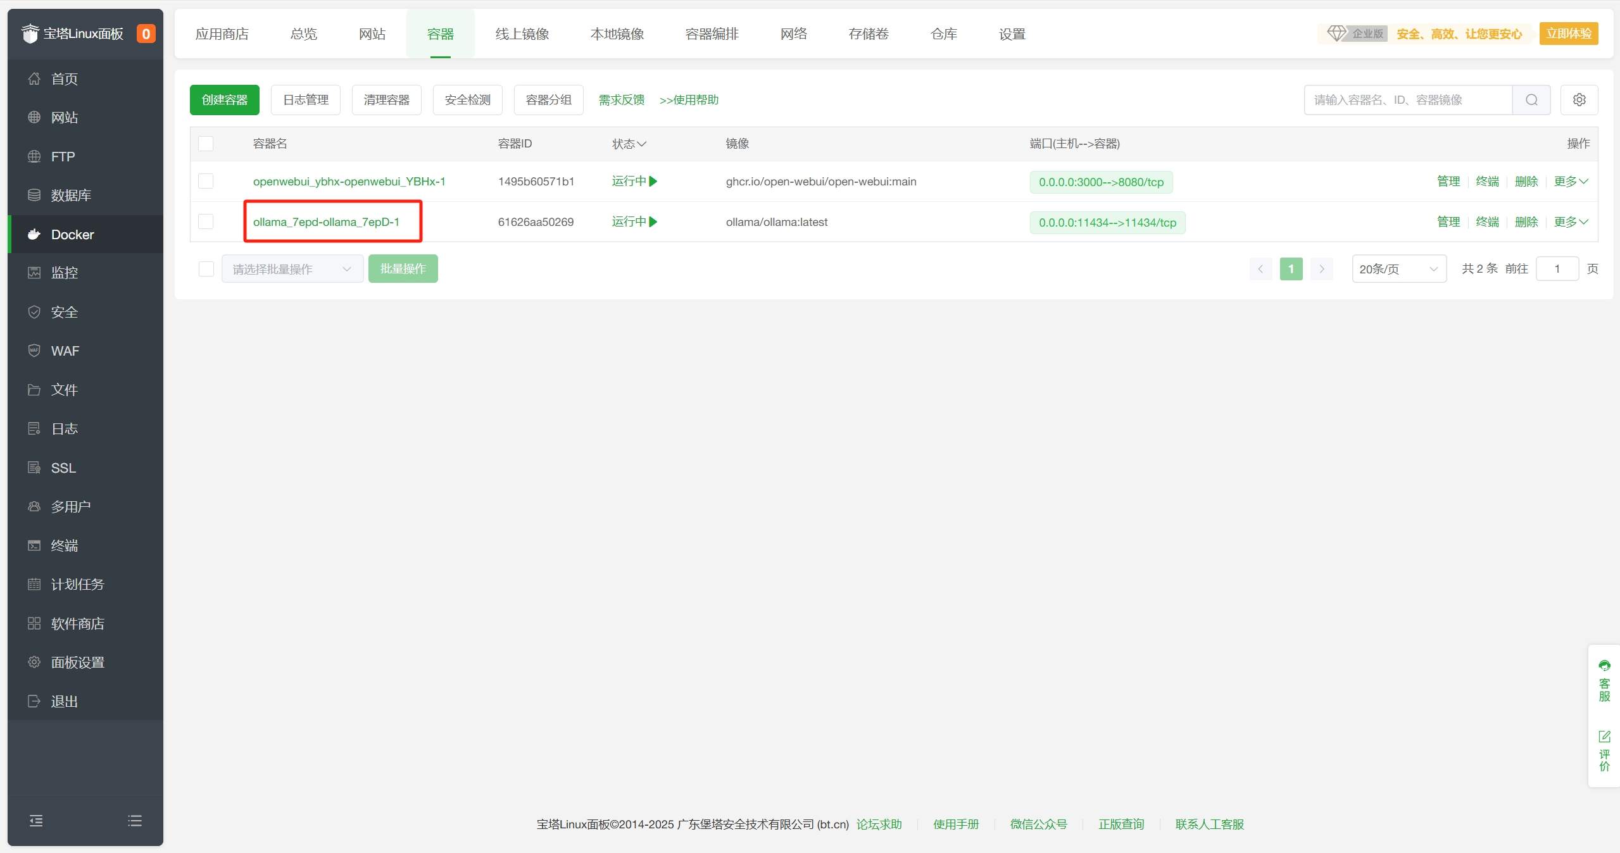Toggle 运行中 status of openwebui container
This screenshot has height=853, width=1620.
point(634,182)
